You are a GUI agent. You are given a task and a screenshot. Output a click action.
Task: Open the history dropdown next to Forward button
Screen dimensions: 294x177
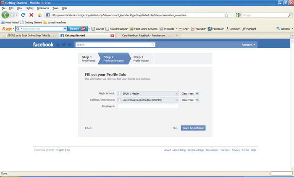[16, 15]
